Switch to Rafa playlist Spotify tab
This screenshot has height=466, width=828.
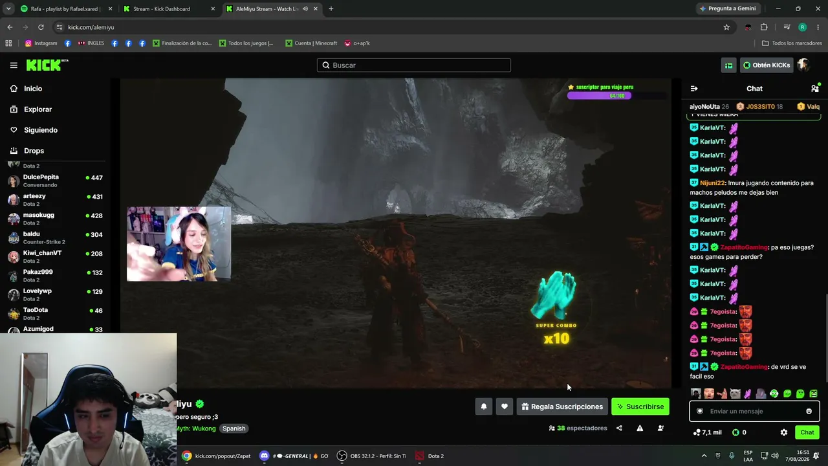pos(65,9)
